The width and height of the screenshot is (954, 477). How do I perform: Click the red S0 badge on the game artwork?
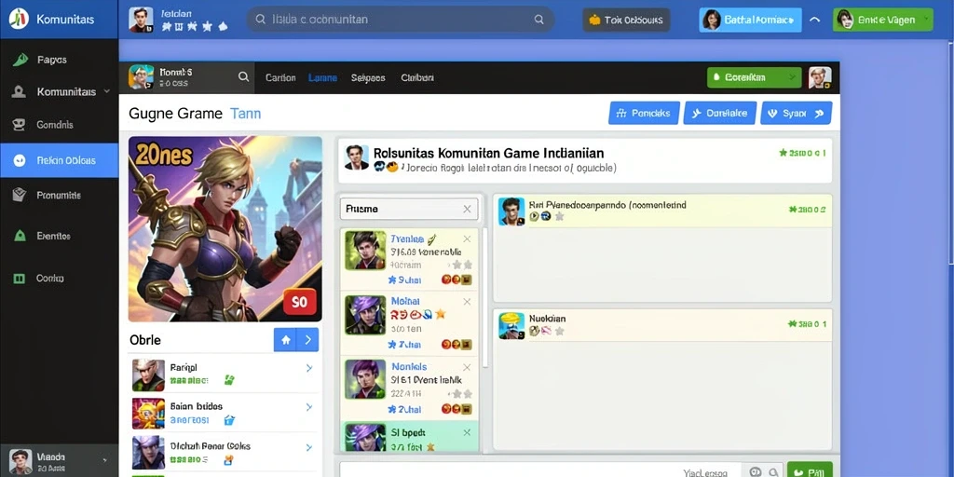point(299,302)
